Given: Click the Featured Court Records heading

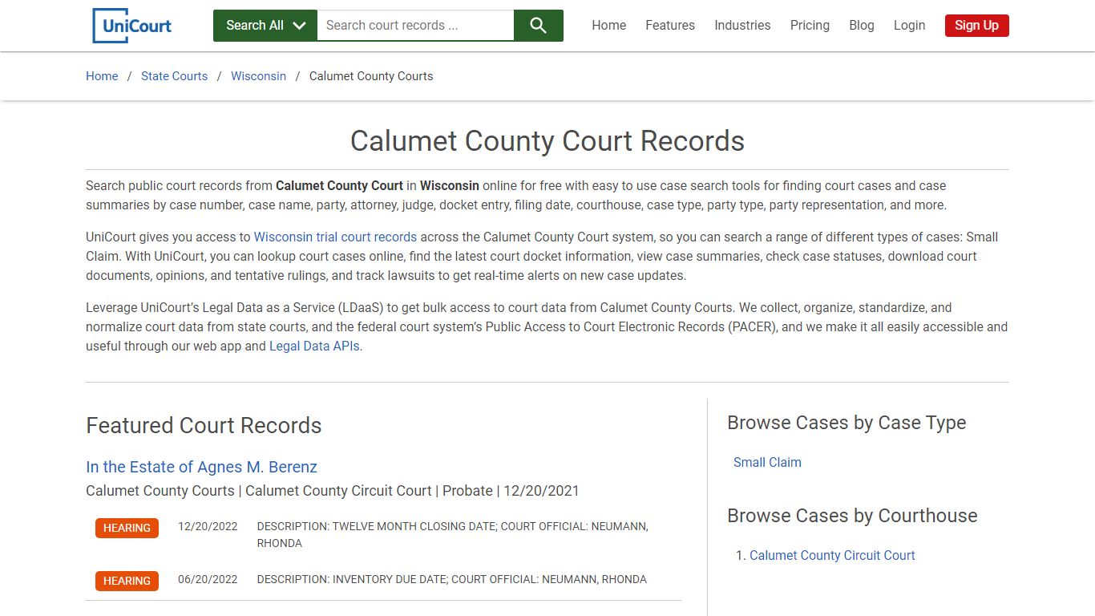Looking at the screenshot, I should click(x=204, y=425).
